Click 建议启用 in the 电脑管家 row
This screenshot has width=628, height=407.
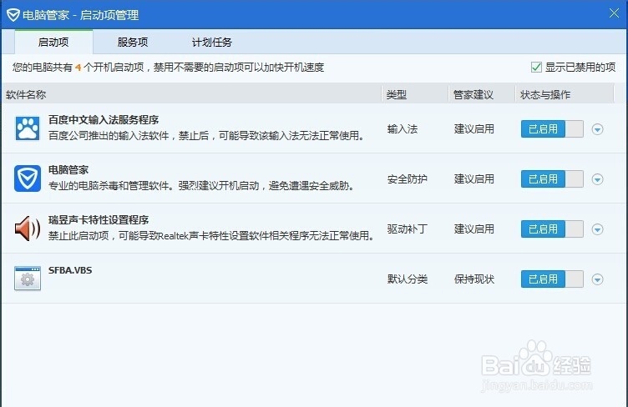(x=474, y=179)
